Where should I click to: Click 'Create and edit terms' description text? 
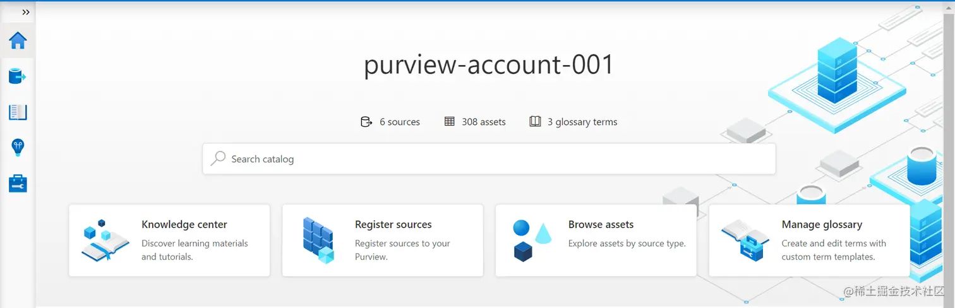tap(834, 250)
